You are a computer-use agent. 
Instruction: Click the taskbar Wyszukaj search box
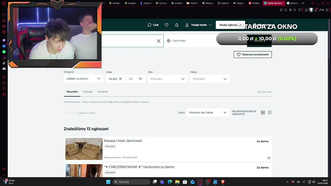coord(132,182)
